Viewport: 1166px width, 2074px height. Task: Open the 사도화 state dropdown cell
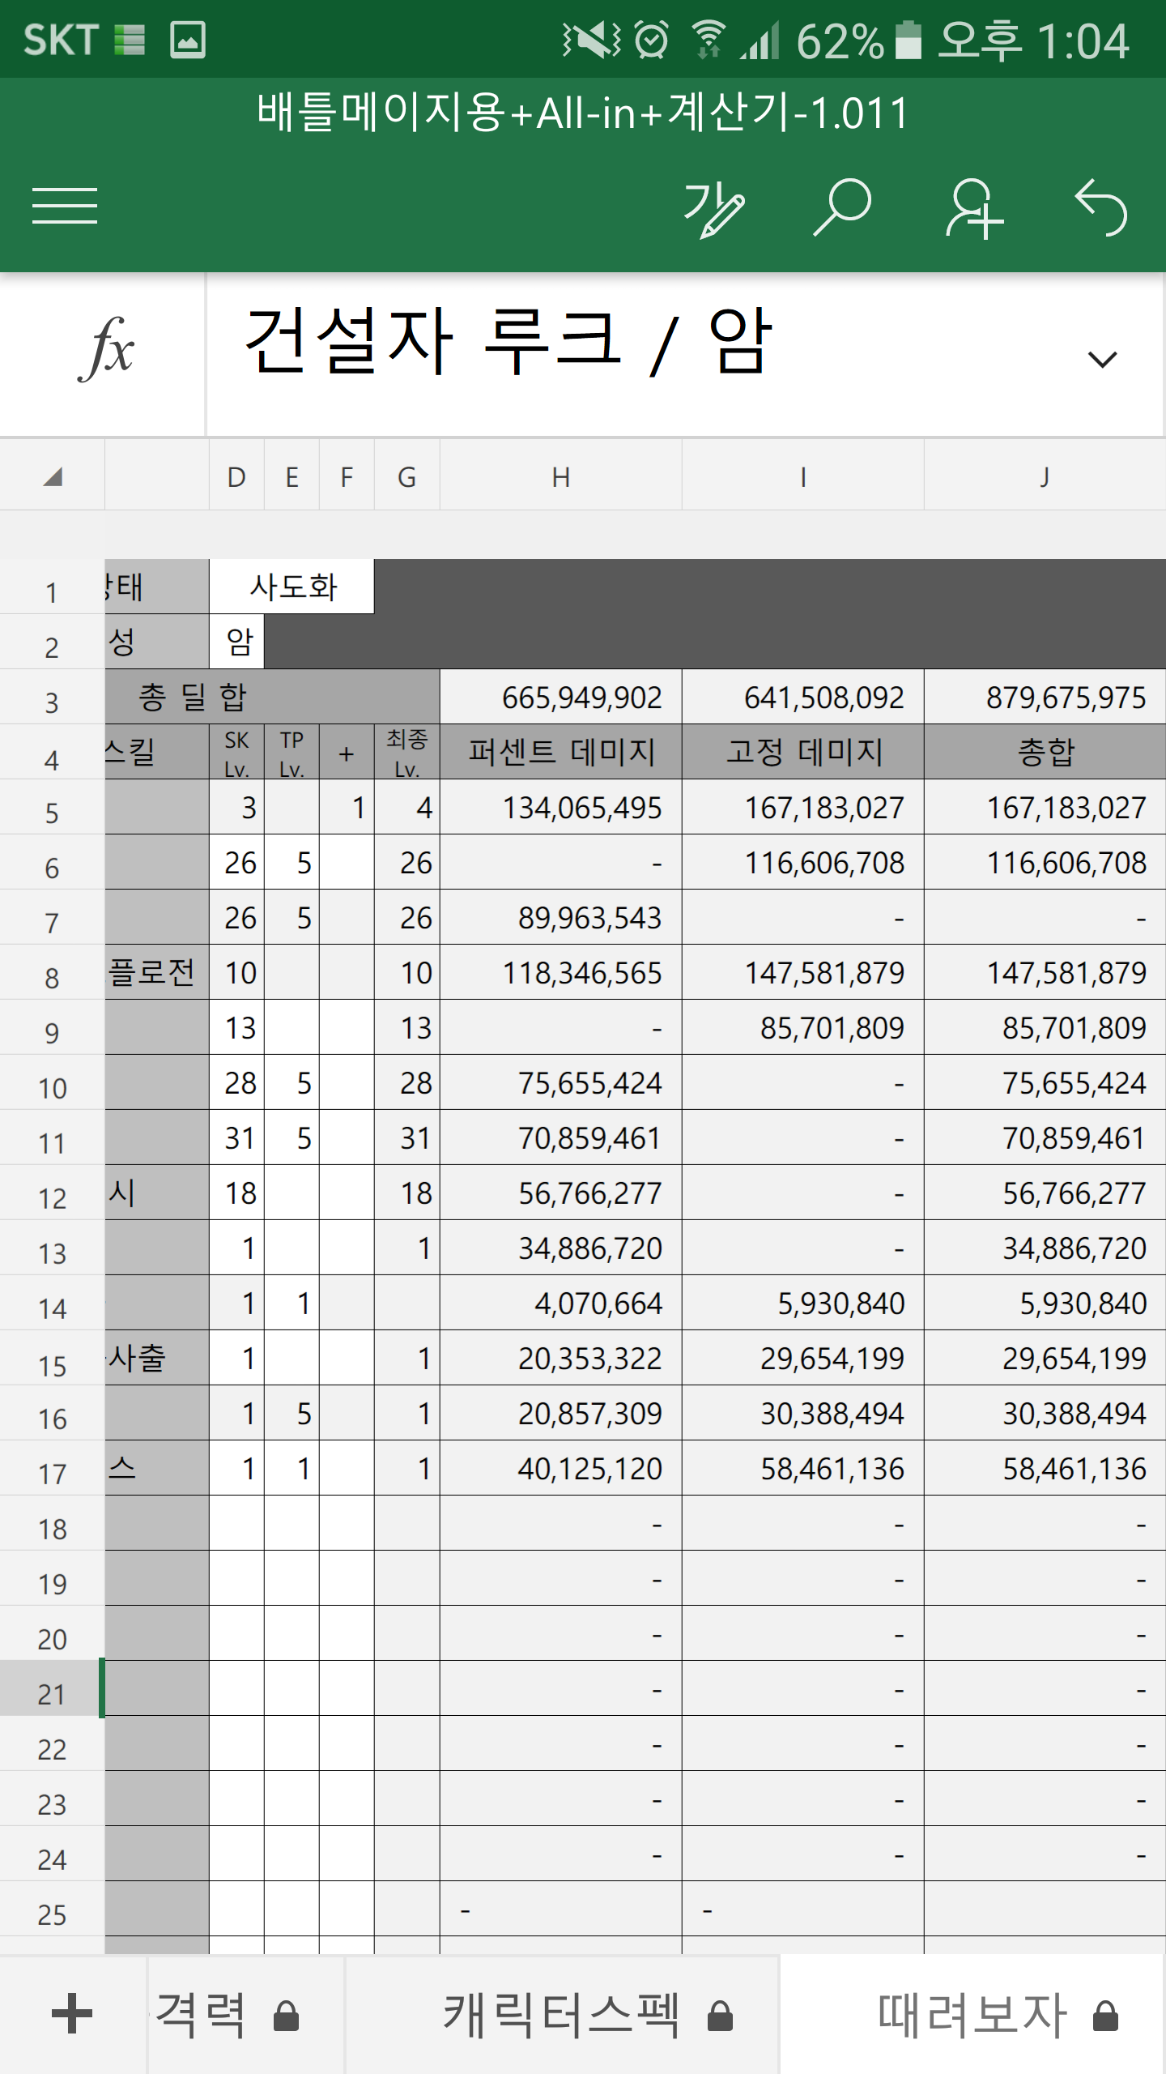(292, 587)
